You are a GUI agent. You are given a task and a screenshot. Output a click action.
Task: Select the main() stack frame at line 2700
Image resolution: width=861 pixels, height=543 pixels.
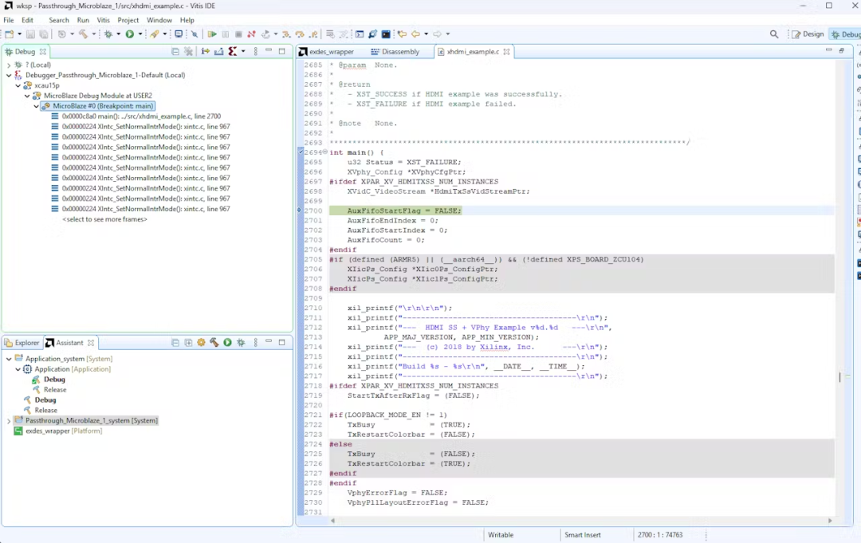tap(140, 116)
